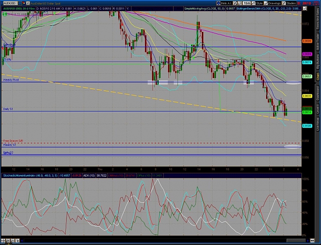Click the magenta 0.8684 price axis bubble

click(x=307, y=54)
